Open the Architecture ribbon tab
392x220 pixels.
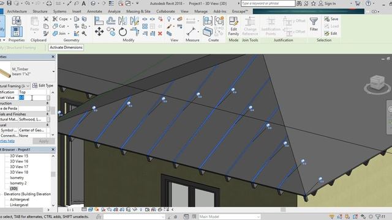tap(17, 12)
